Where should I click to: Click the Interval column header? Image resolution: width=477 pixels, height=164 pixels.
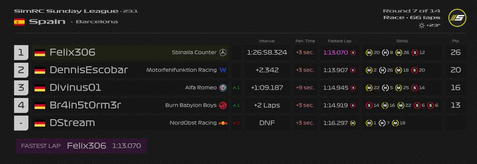click(267, 41)
